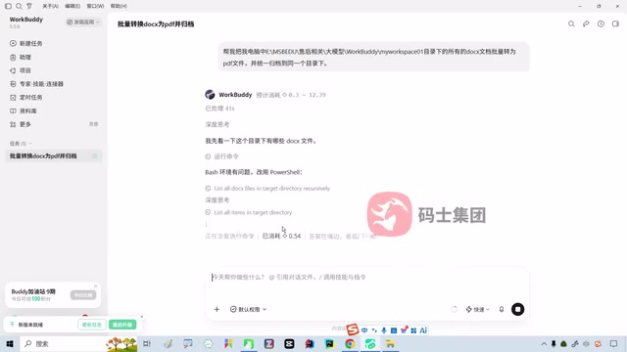Click taskbar 搜索 search box
Image resolution: width=627 pixels, height=352 pixels.
(x=78, y=343)
